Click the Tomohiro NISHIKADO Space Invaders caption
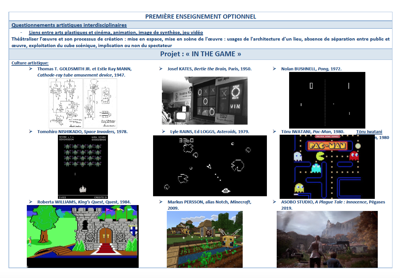The image size is (400, 278). click(x=82, y=131)
